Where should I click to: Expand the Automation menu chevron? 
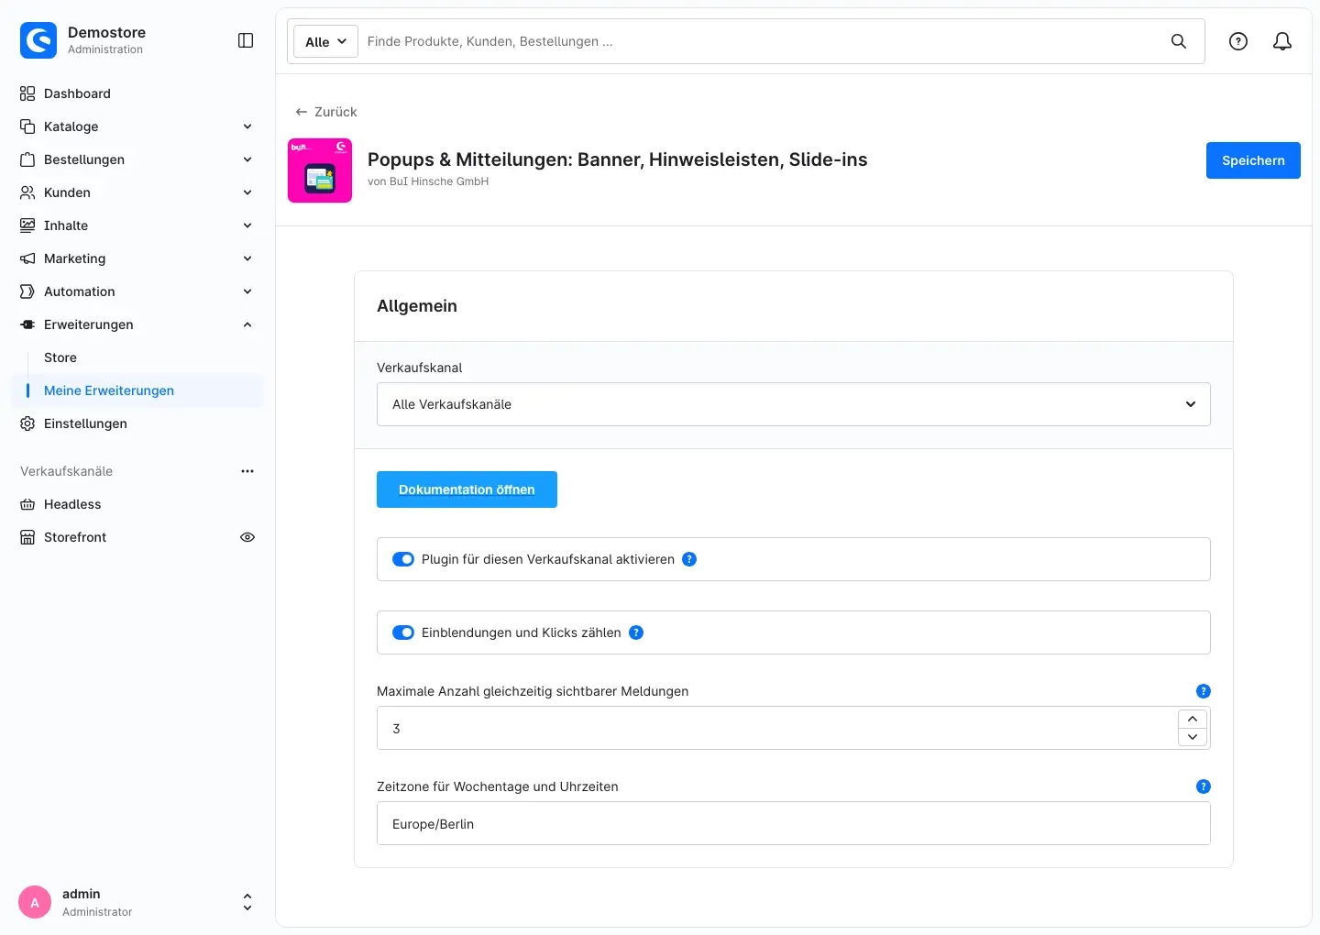(x=247, y=291)
